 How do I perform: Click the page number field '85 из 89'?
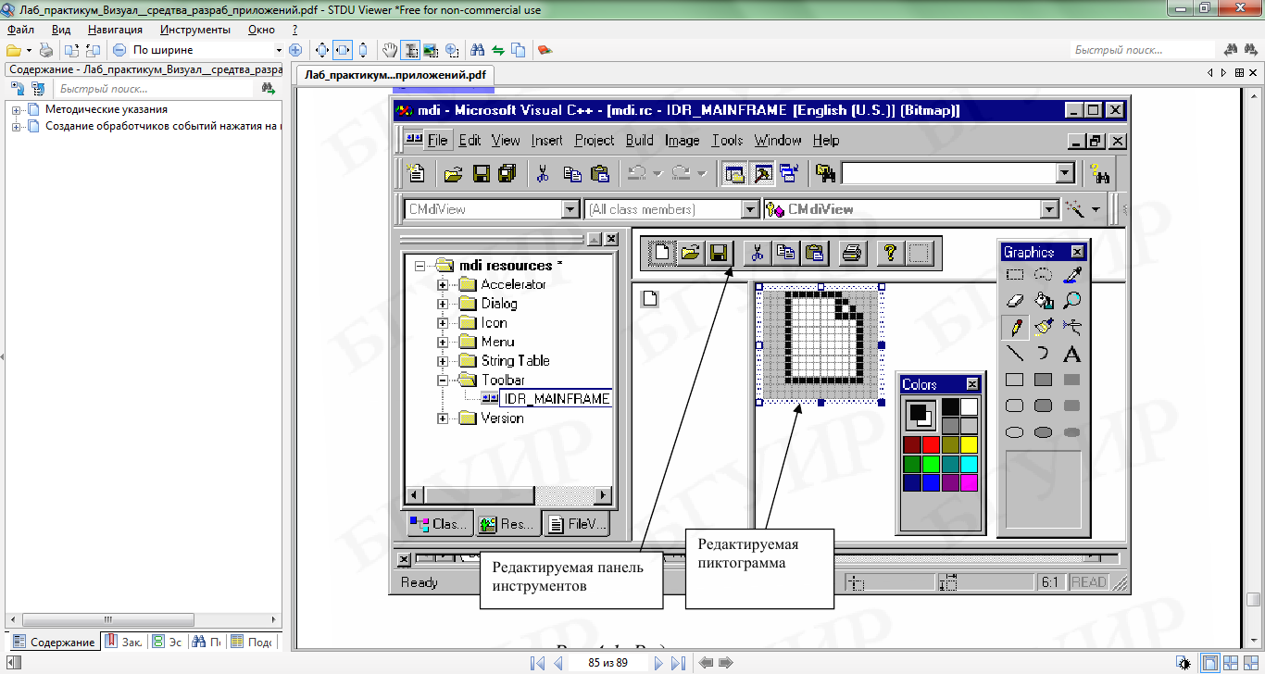tap(607, 663)
